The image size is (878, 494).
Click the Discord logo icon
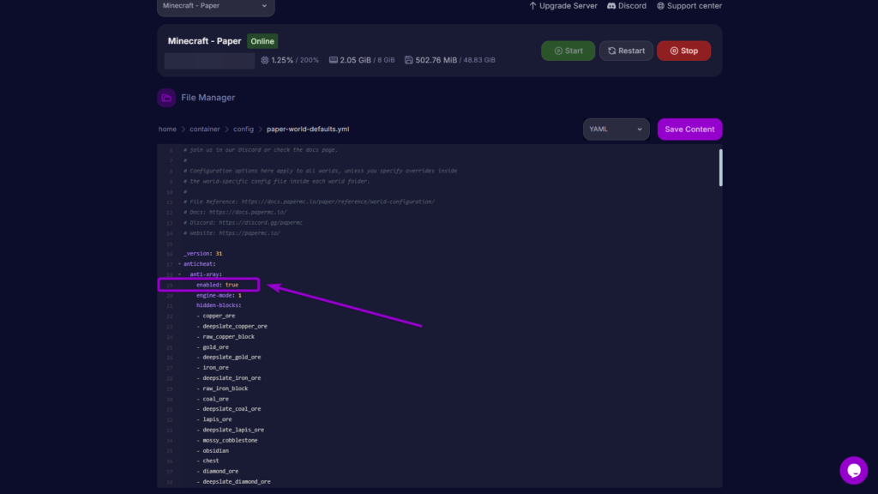611,6
